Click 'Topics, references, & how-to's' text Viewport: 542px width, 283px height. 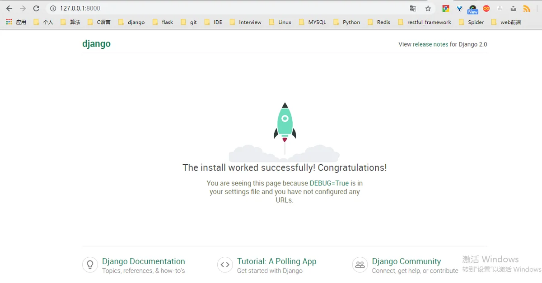pos(143,271)
